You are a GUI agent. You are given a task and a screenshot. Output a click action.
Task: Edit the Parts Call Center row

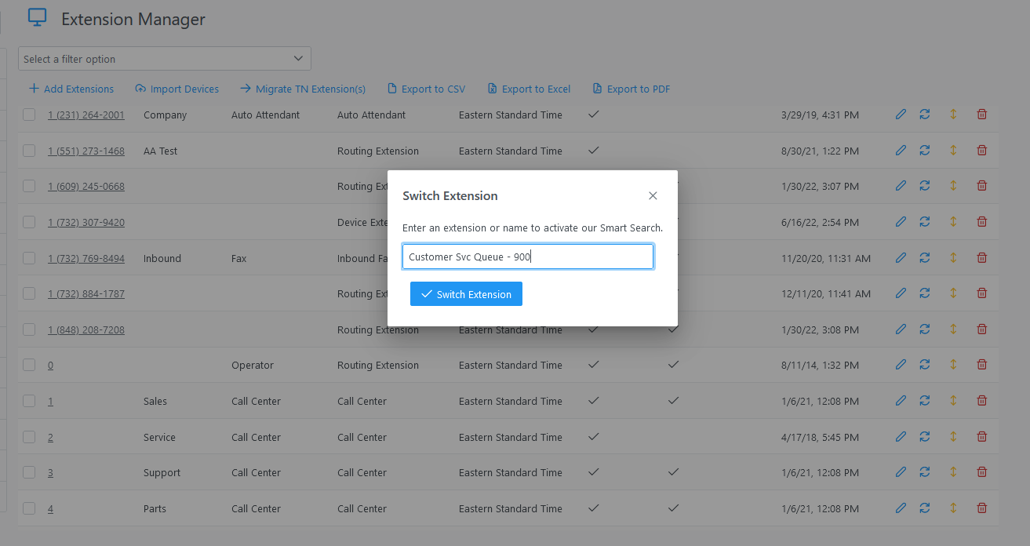pyautogui.click(x=901, y=508)
